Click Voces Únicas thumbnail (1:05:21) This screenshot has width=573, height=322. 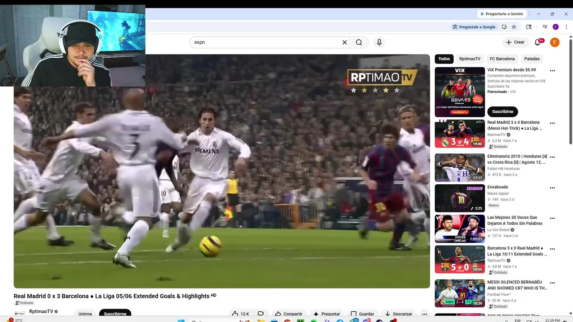point(460,229)
